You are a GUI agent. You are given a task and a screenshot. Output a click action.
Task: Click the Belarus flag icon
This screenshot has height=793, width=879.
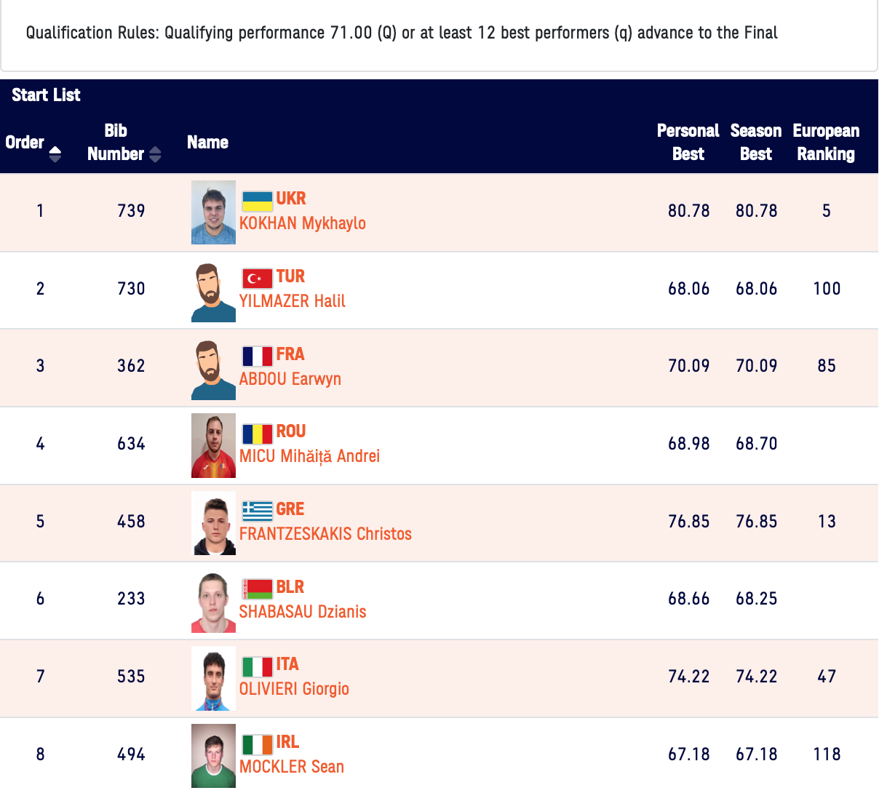click(x=257, y=589)
